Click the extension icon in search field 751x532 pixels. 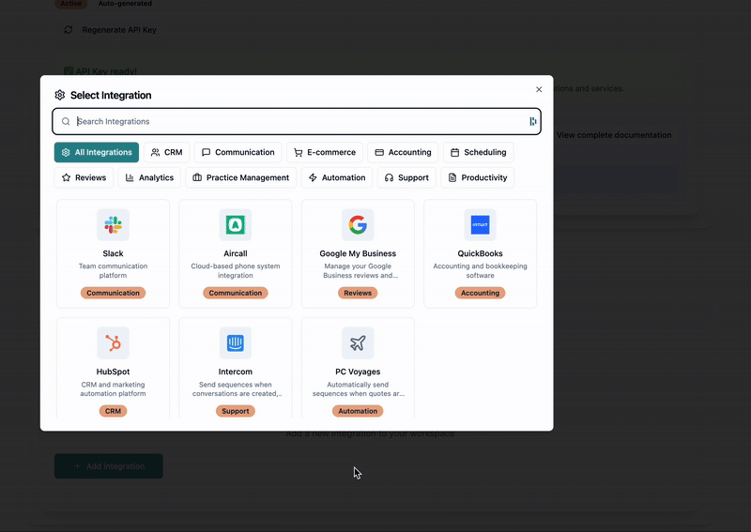532,122
